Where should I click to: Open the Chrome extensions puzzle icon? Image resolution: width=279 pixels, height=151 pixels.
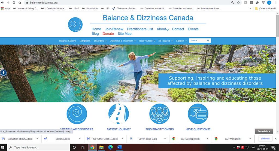click(x=257, y=3)
